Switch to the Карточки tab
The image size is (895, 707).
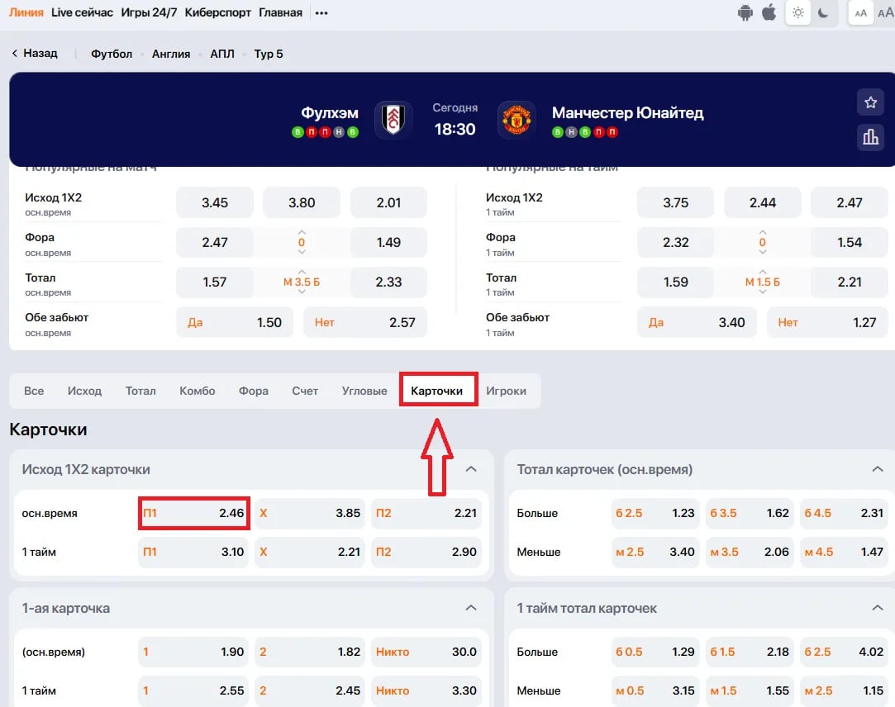click(x=436, y=391)
